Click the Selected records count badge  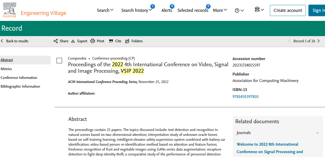208,6
